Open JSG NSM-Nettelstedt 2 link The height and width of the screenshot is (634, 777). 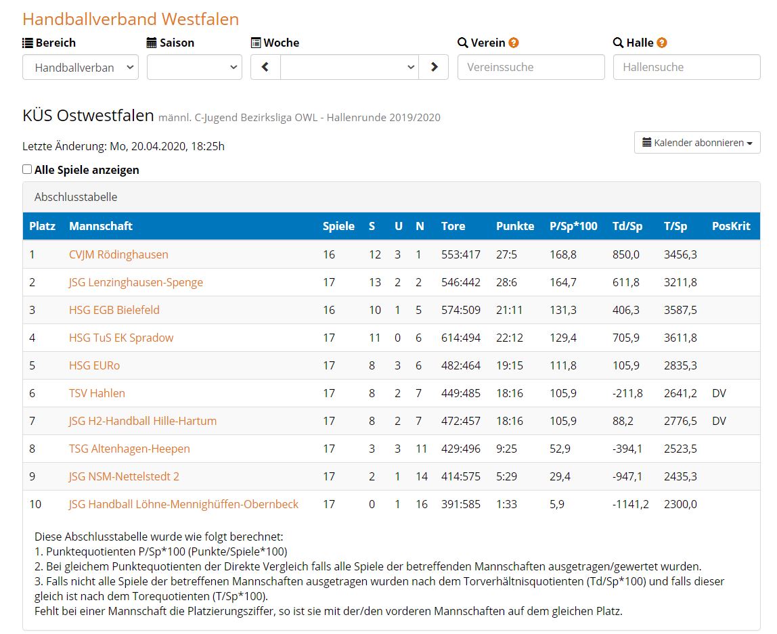click(124, 476)
